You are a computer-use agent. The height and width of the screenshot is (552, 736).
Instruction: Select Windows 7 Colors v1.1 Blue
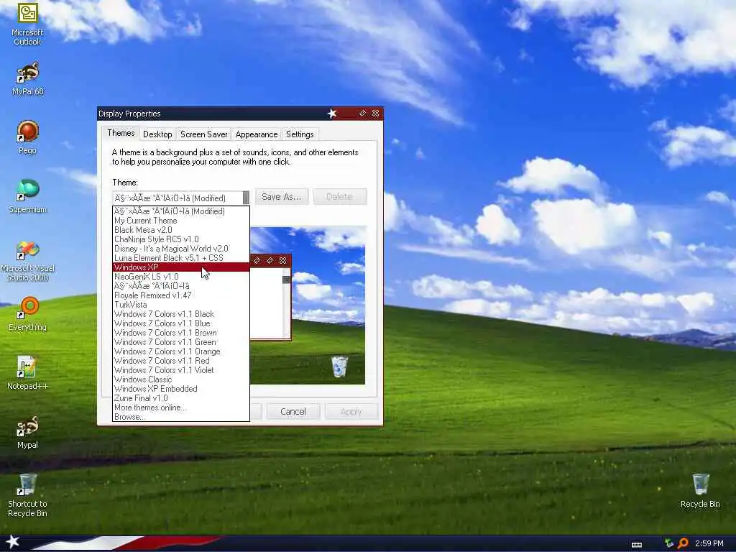tap(181, 323)
